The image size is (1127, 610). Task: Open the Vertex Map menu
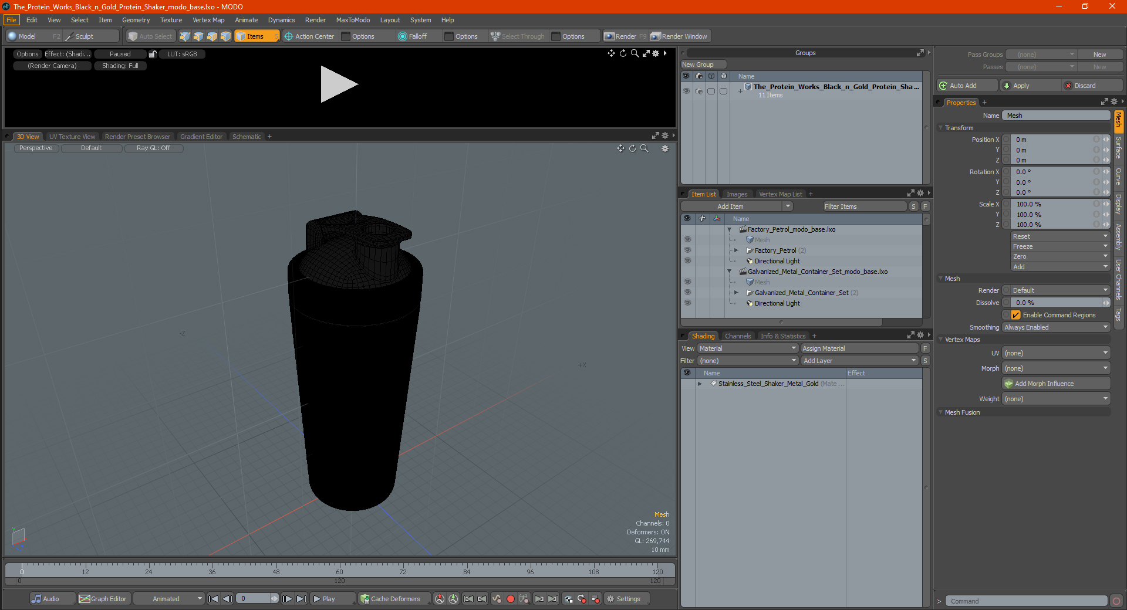tap(208, 20)
